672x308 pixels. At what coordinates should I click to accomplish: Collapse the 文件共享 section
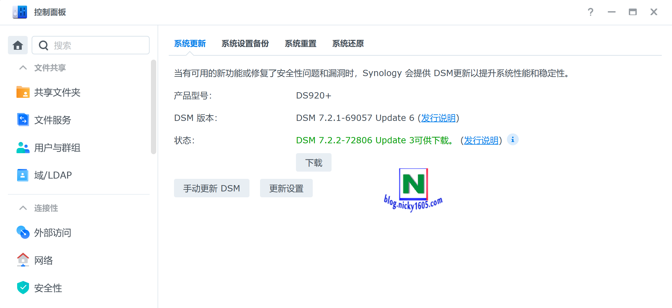tap(23, 68)
